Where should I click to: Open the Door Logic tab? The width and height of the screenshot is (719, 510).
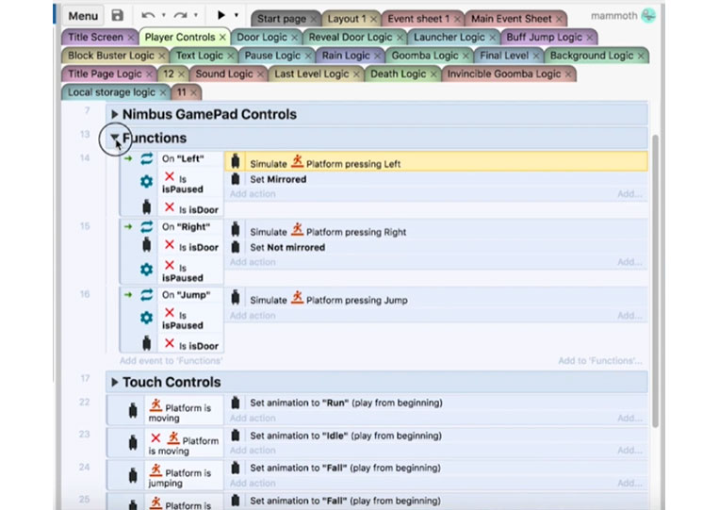coord(262,37)
